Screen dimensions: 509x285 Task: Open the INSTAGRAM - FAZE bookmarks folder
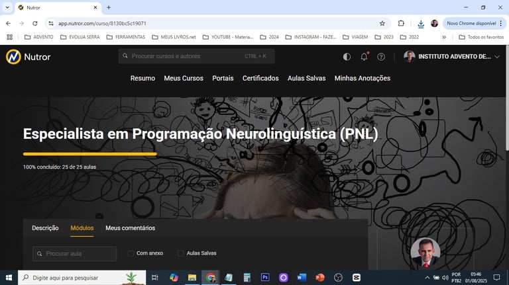pyautogui.click(x=311, y=37)
